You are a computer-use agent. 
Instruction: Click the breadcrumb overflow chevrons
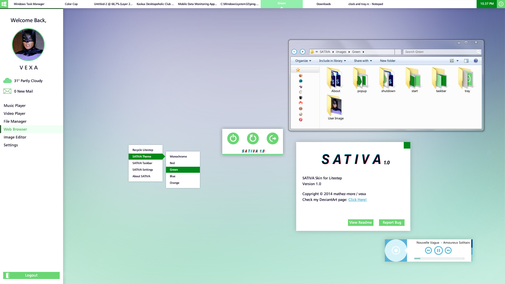pyautogui.click(x=317, y=52)
